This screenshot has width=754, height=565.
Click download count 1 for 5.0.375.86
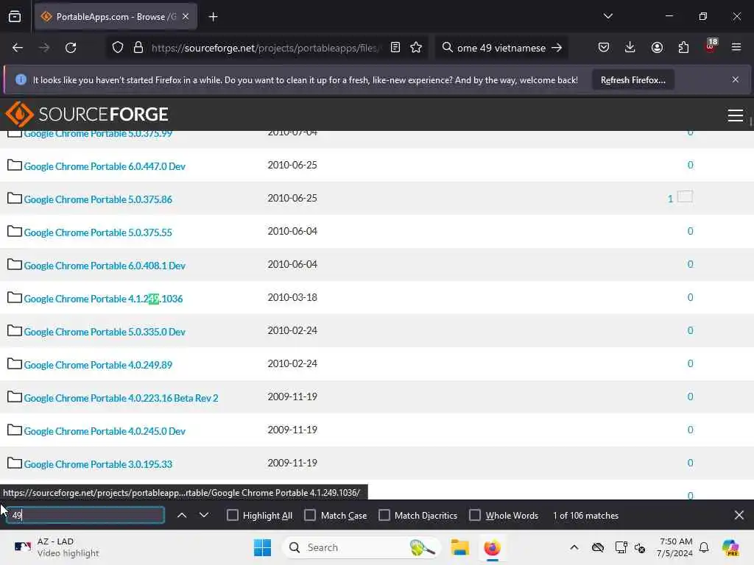coord(670,199)
